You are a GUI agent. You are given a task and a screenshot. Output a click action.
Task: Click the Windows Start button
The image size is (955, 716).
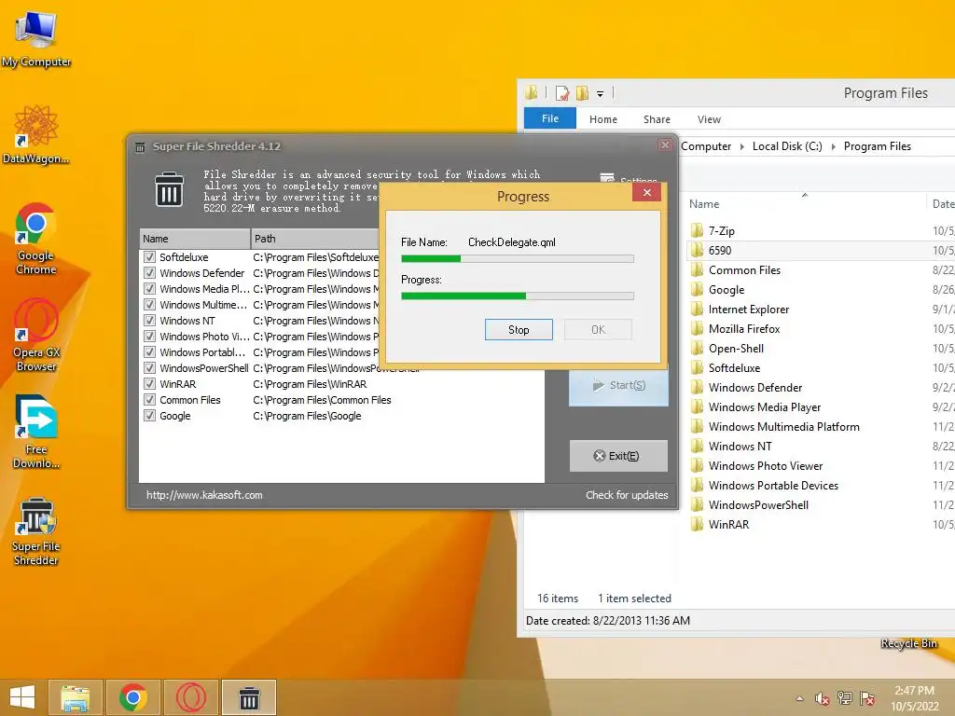click(22, 697)
